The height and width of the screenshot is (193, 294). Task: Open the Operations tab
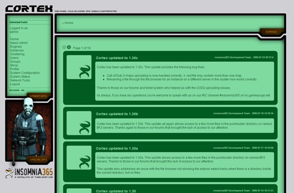38,96
